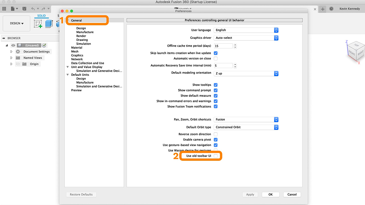Switch to the SOLID toolbar tab
The image size is (365, 205).
pyautogui.click(x=41, y=16)
